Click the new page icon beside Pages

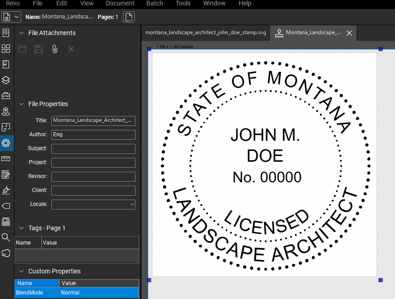click(x=129, y=17)
